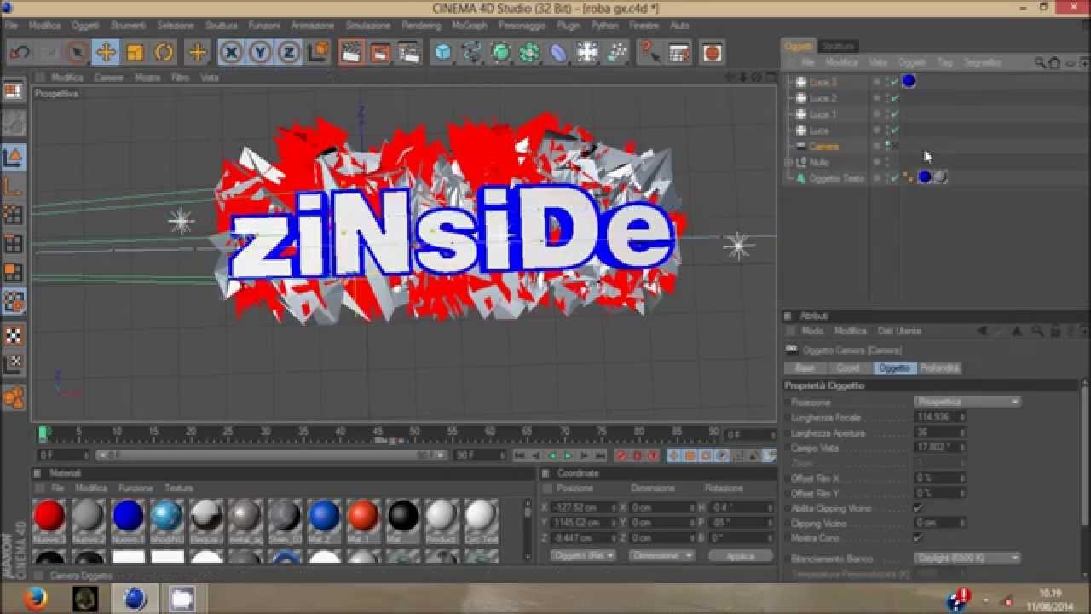Select the black material sphere thumbnail
The width and height of the screenshot is (1091, 614).
tap(403, 516)
